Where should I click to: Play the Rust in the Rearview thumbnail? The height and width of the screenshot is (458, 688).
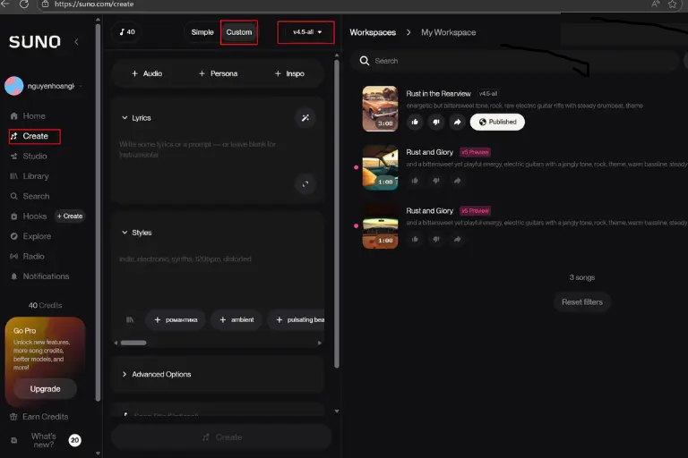(x=380, y=109)
